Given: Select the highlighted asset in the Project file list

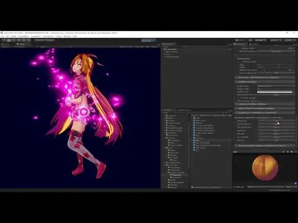Looking at the screenshot, I should pos(212,140).
